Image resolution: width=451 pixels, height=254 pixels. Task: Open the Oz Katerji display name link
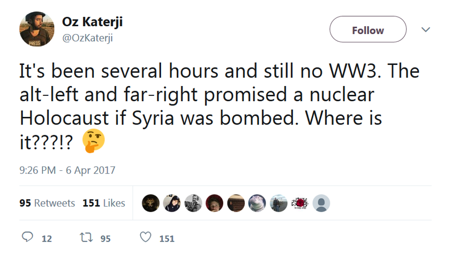point(92,22)
